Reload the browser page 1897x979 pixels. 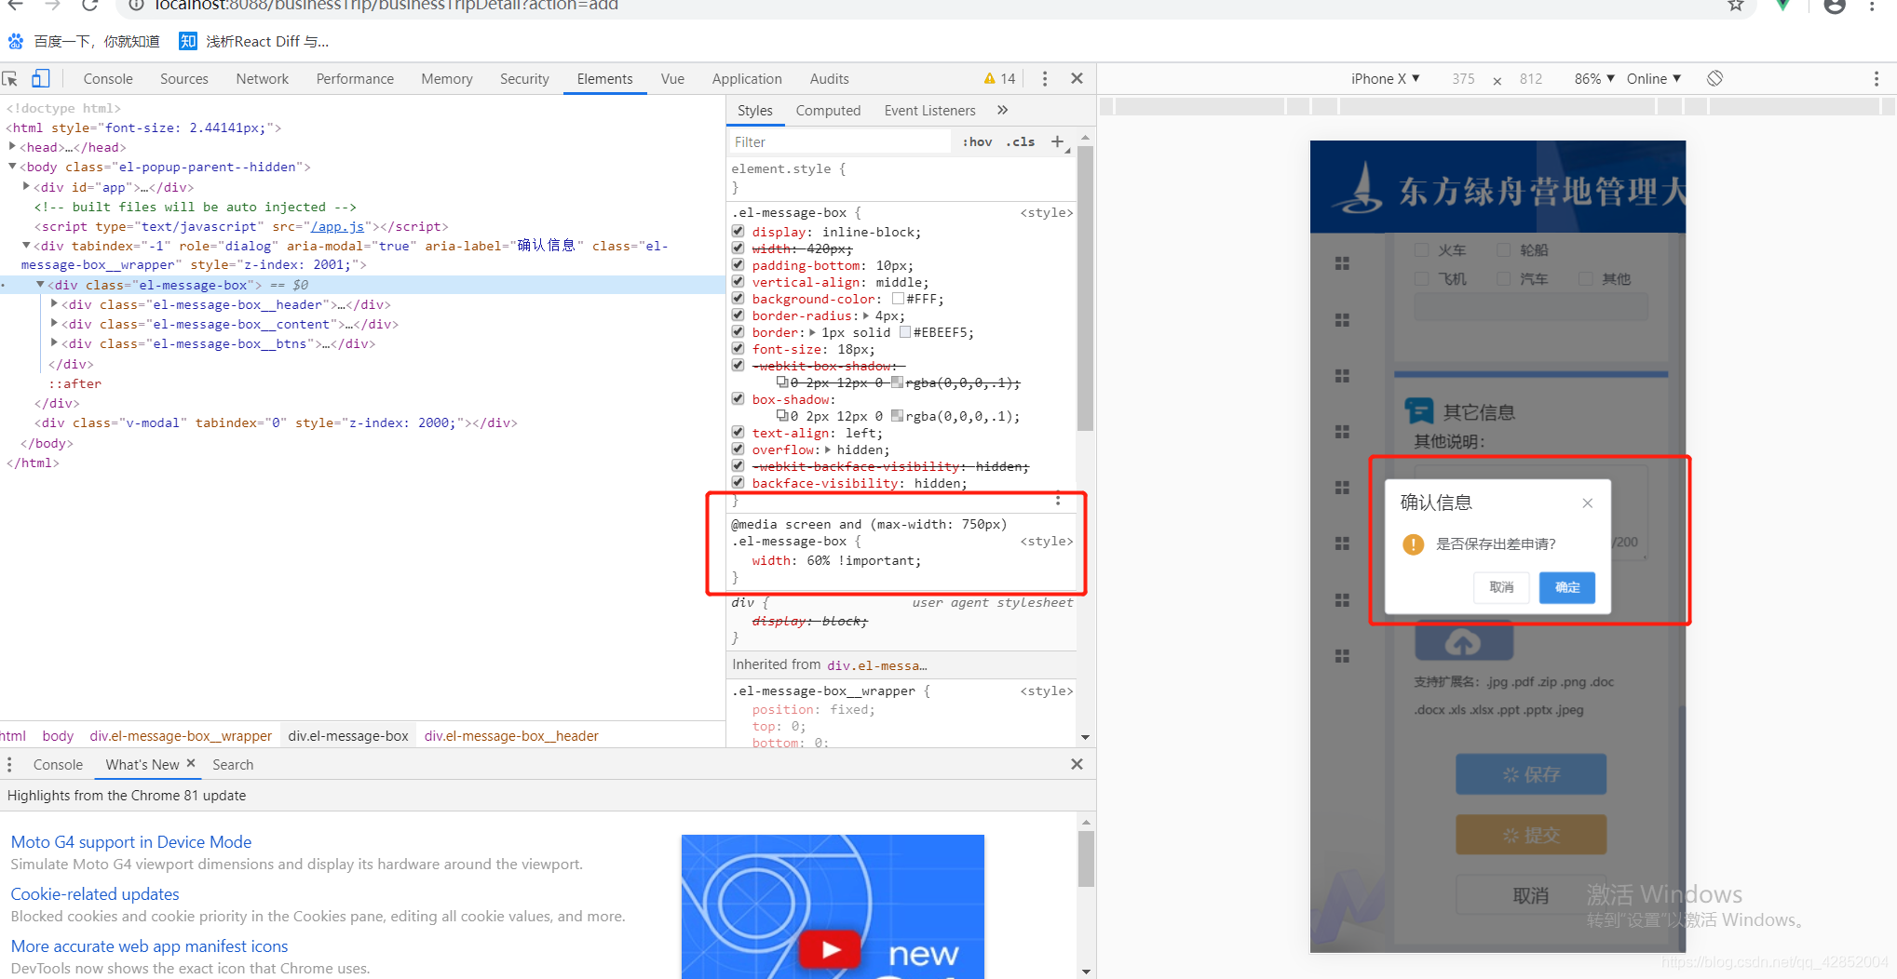[x=89, y=6]
